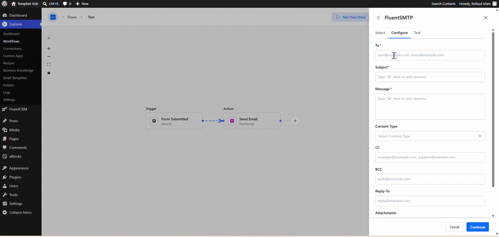Screen dimensions: 499x237
Task: Switch to the Configure tab
Action: [400, 33]
